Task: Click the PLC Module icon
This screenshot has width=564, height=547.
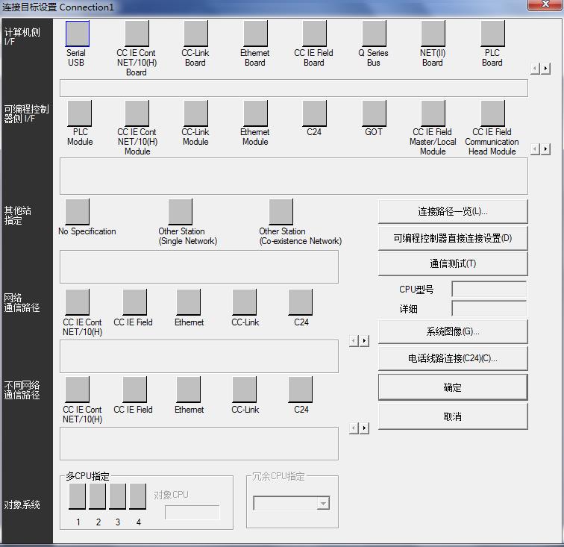Action: pyautogui.click(x=79, y=113)
